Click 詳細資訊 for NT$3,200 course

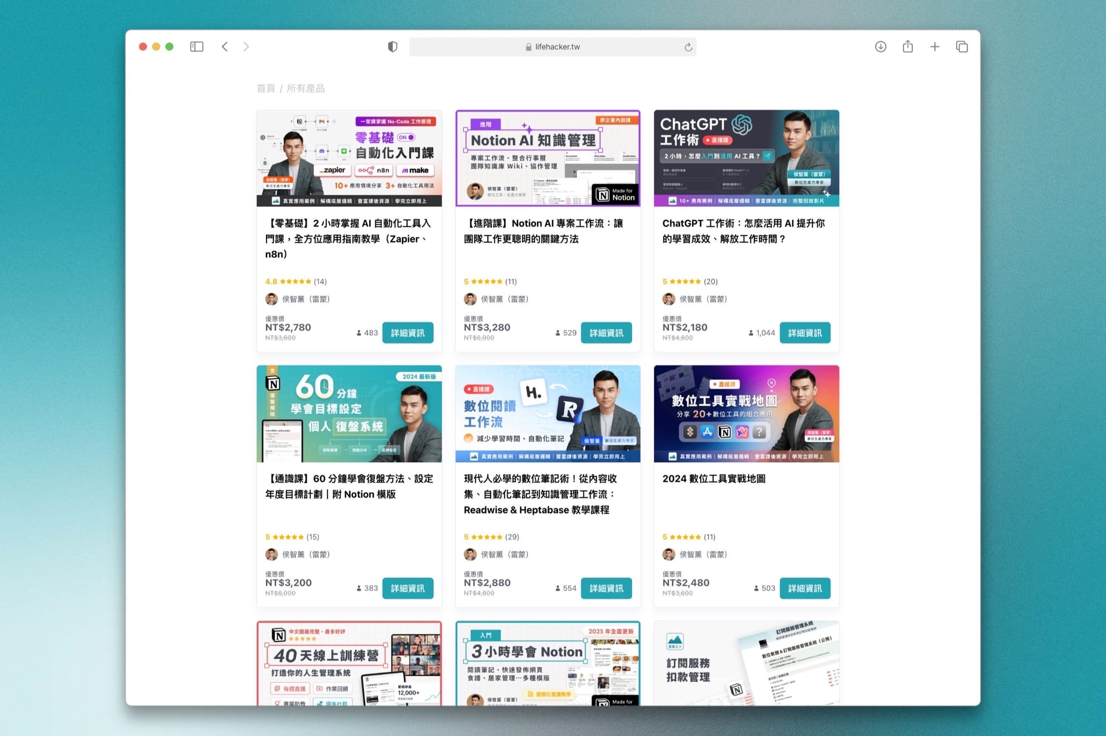click(408, 588)
